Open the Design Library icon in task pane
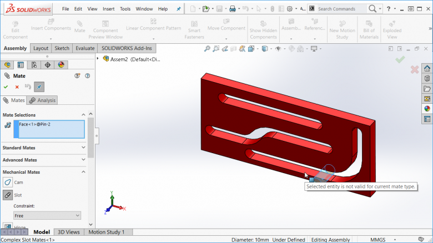 [x=427, y=78]
